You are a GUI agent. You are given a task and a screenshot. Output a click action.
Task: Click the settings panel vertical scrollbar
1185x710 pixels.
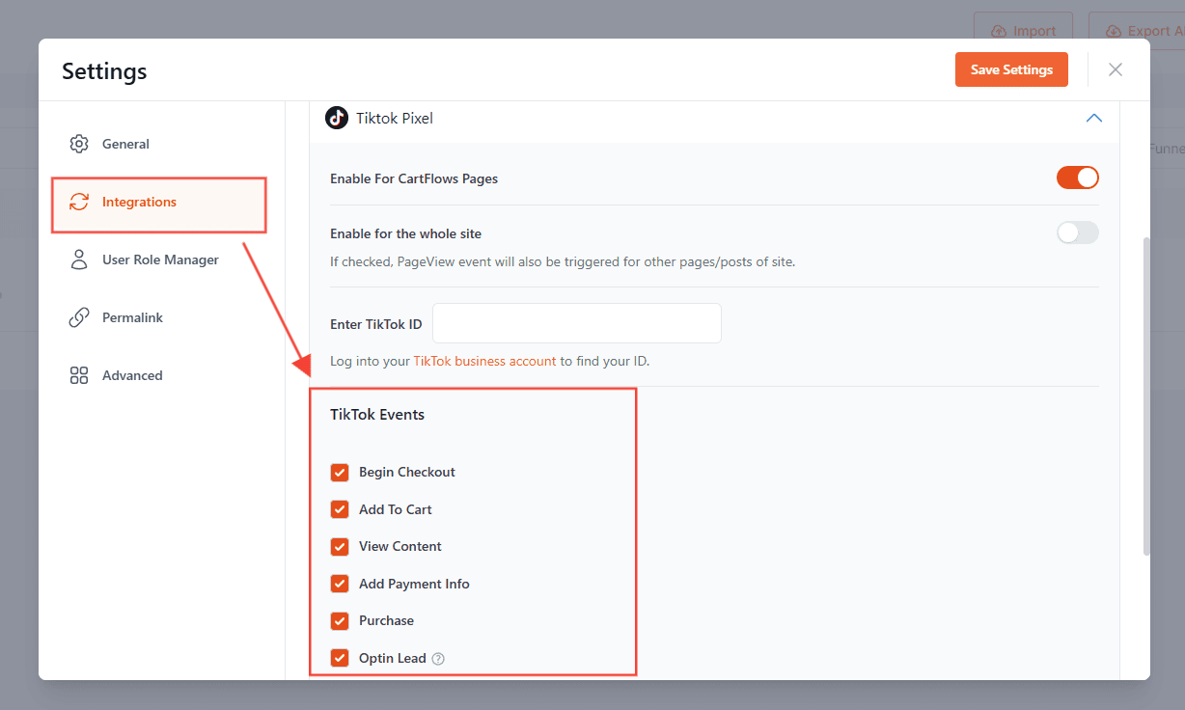click(x=1145, y=396)
